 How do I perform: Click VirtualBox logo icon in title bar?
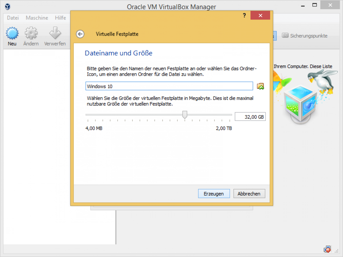8,6
